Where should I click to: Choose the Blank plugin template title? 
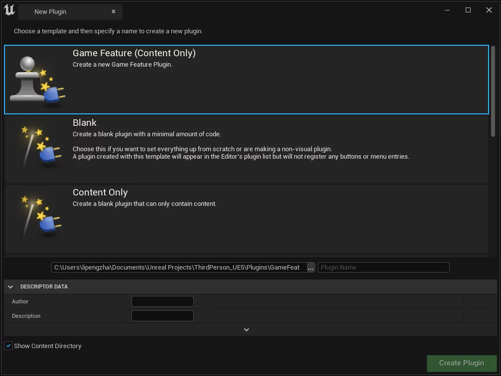coord(85,123)
